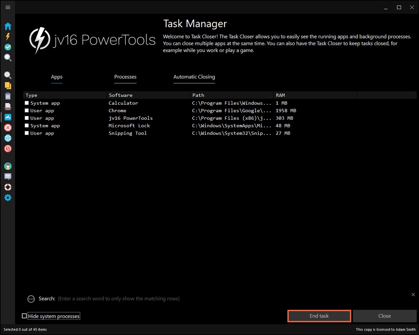Switch to the Processes tab
Screen dimensions: 419x335
125,77
